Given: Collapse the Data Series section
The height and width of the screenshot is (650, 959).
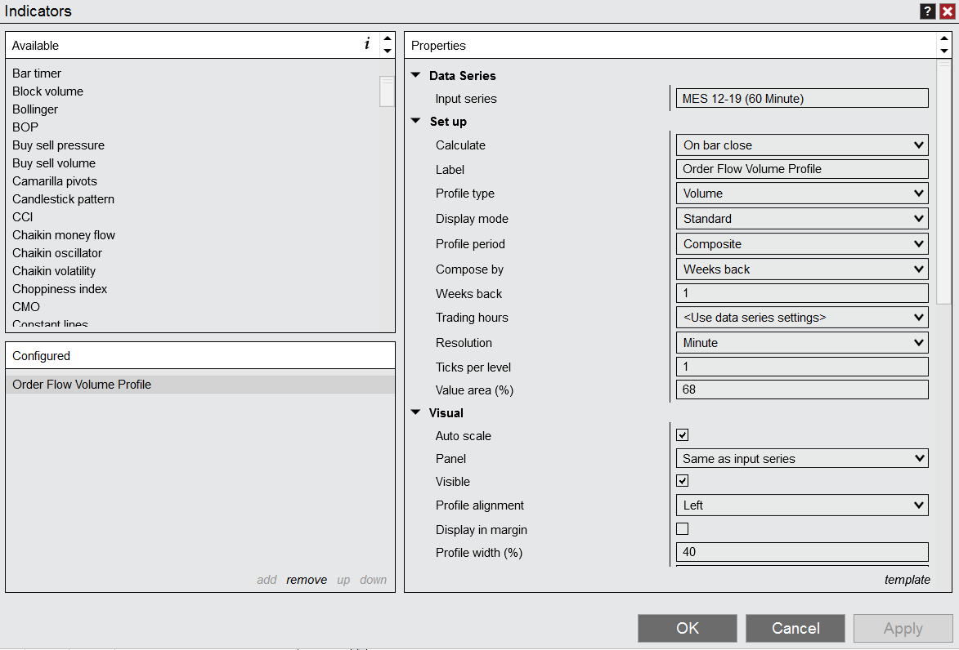Looking at the screenshot, I should tap(416, 75).
